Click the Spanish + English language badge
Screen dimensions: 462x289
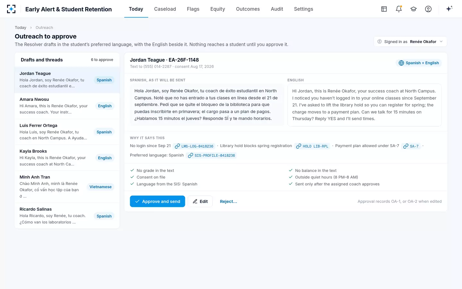tap(419, 63)
